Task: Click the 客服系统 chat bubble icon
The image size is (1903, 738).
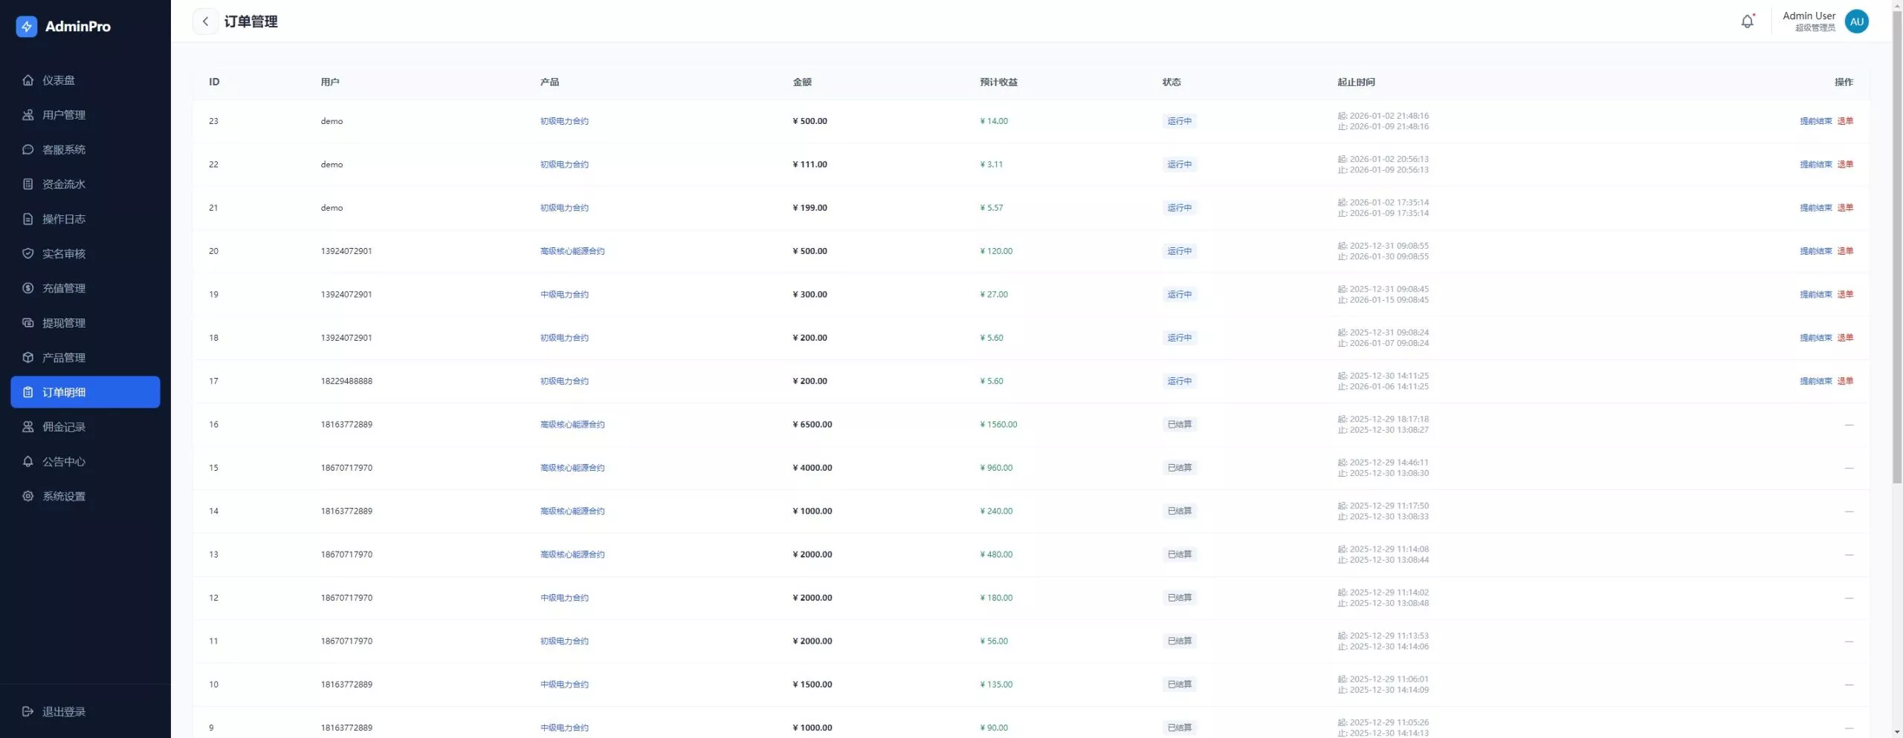Action: point(28,149)
